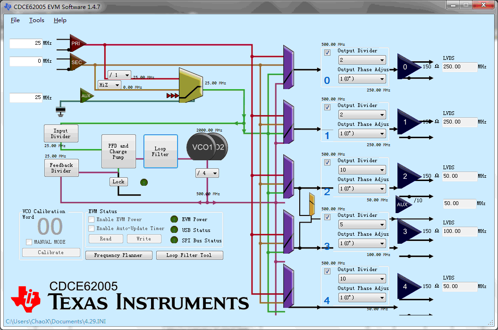Click the purple mux for output 0
Image resolution: width=498 pixels, height=330 pixels.
pyautogui.click(x=288, y=67)
